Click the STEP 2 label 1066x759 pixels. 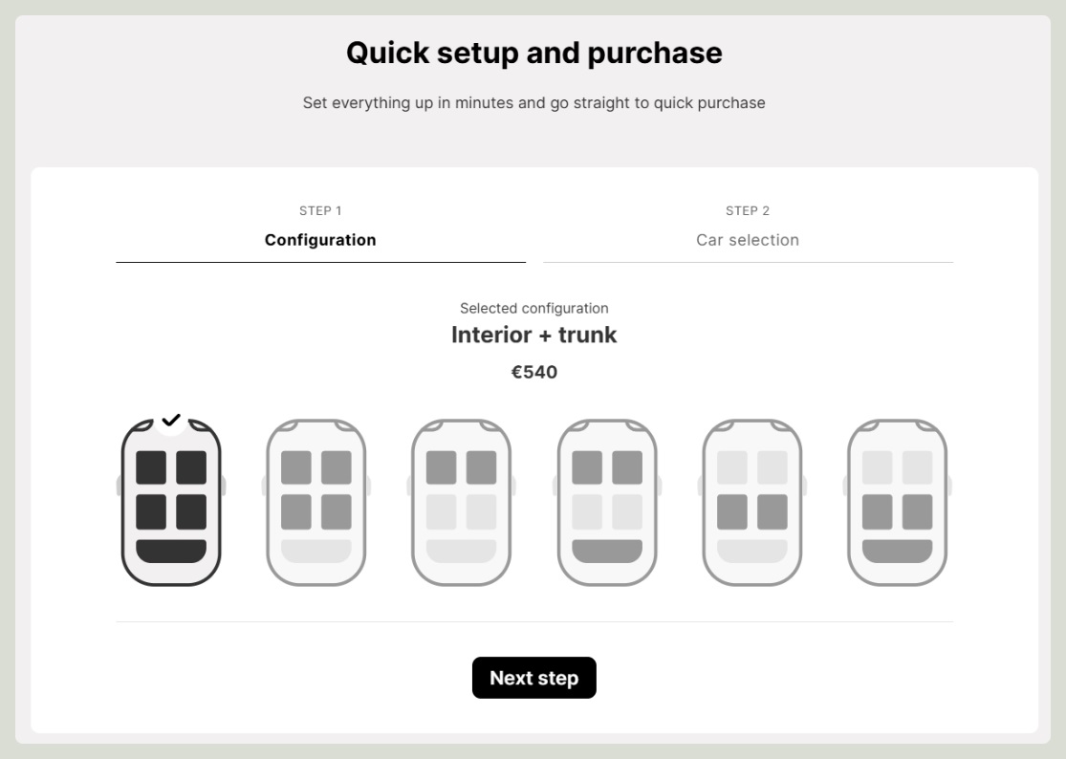coord(748,210)
